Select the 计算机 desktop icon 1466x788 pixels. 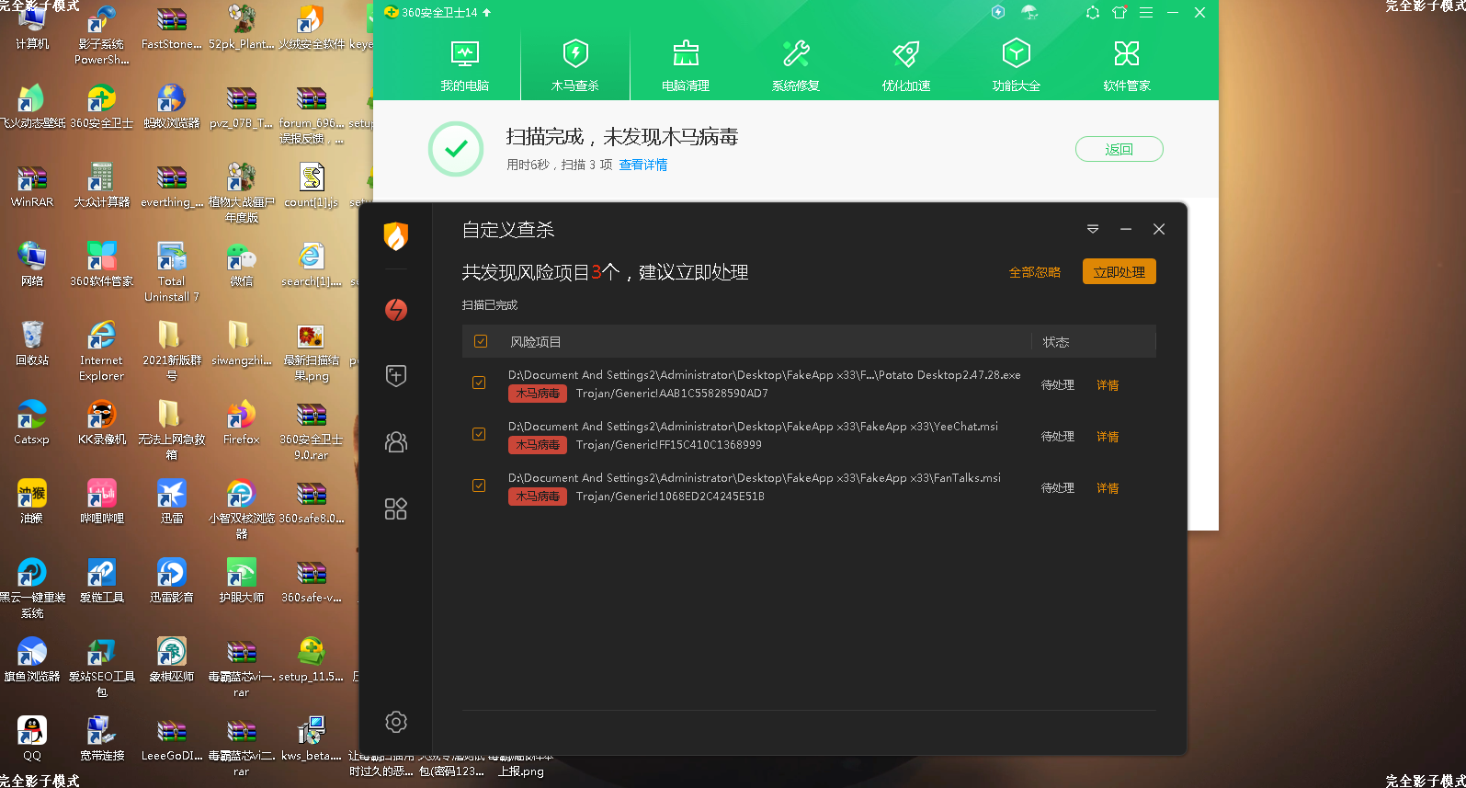[x=32, y=27]
